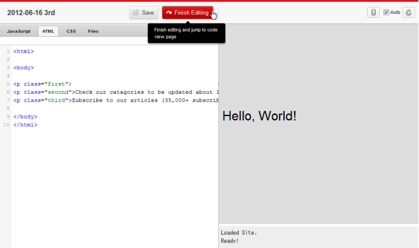
Task: Open the Files tab
Action: click(93, 31)
